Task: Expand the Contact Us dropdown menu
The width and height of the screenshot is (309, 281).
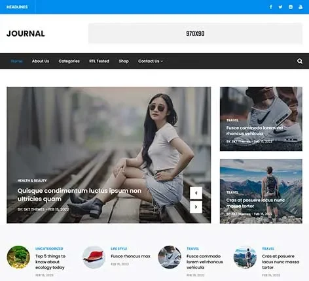Action: (x=151, y=61)
